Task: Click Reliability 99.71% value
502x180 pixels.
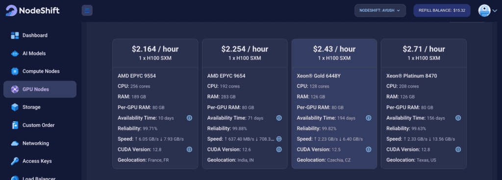Action: (x=150, y=129)
